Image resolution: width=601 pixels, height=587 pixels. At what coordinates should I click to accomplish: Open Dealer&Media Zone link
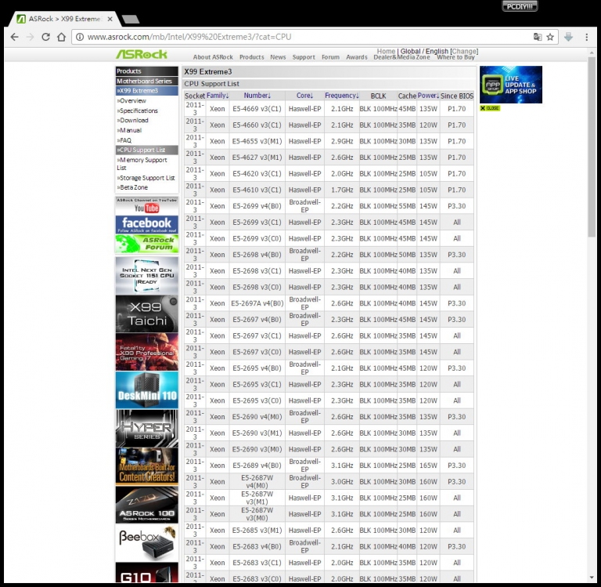(401, 57)
